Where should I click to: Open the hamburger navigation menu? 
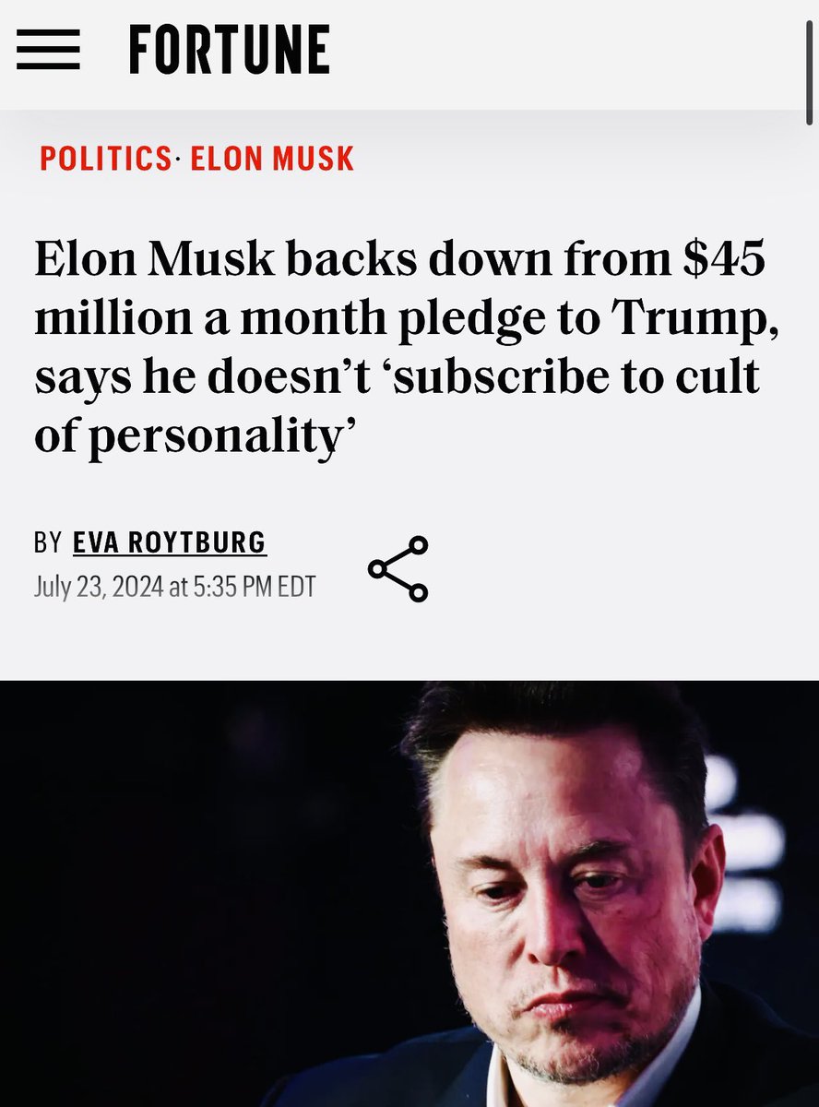tap(48, 50)
